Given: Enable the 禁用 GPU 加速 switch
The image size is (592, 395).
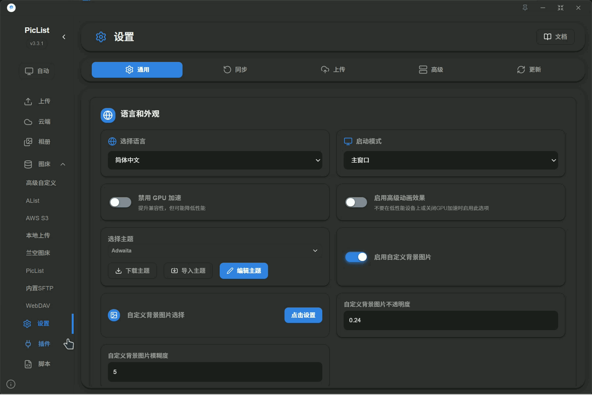Looking at the screenshot, I should click(120, 202).
